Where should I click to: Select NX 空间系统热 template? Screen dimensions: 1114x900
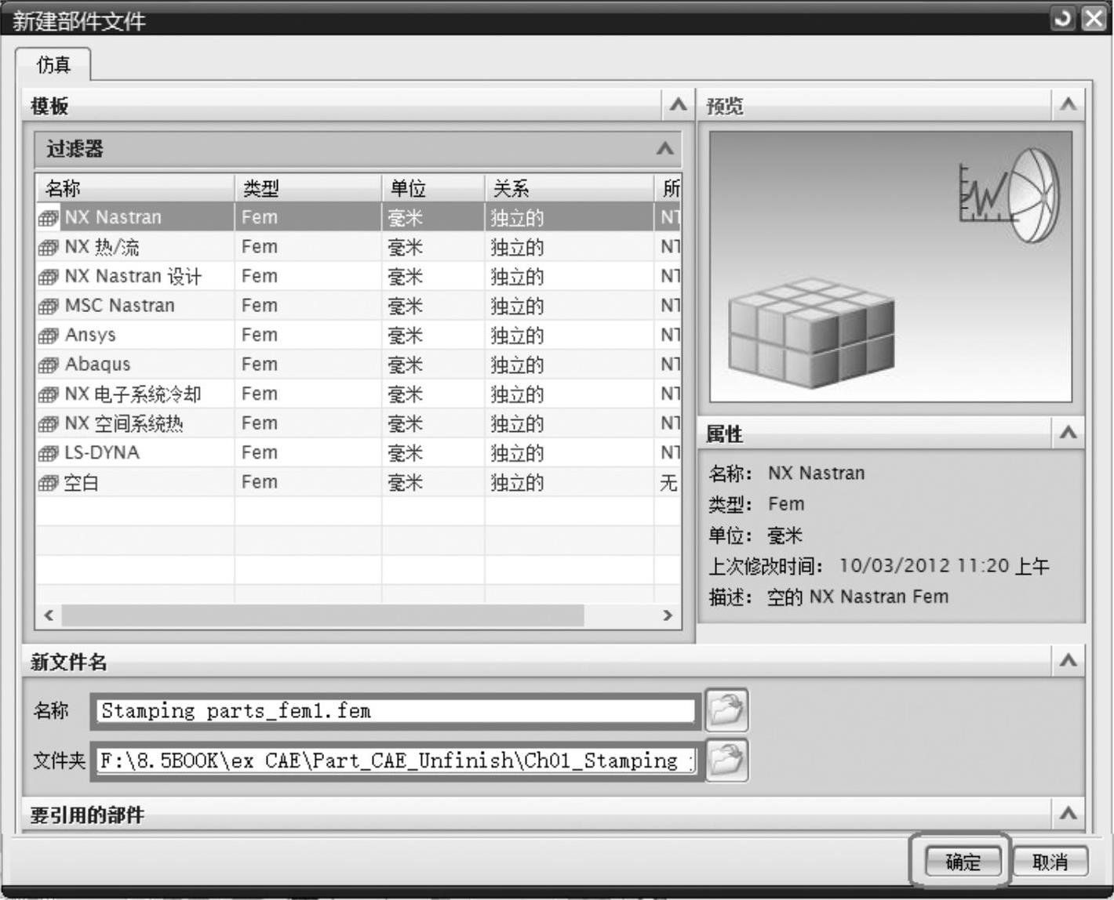(359, 423)
